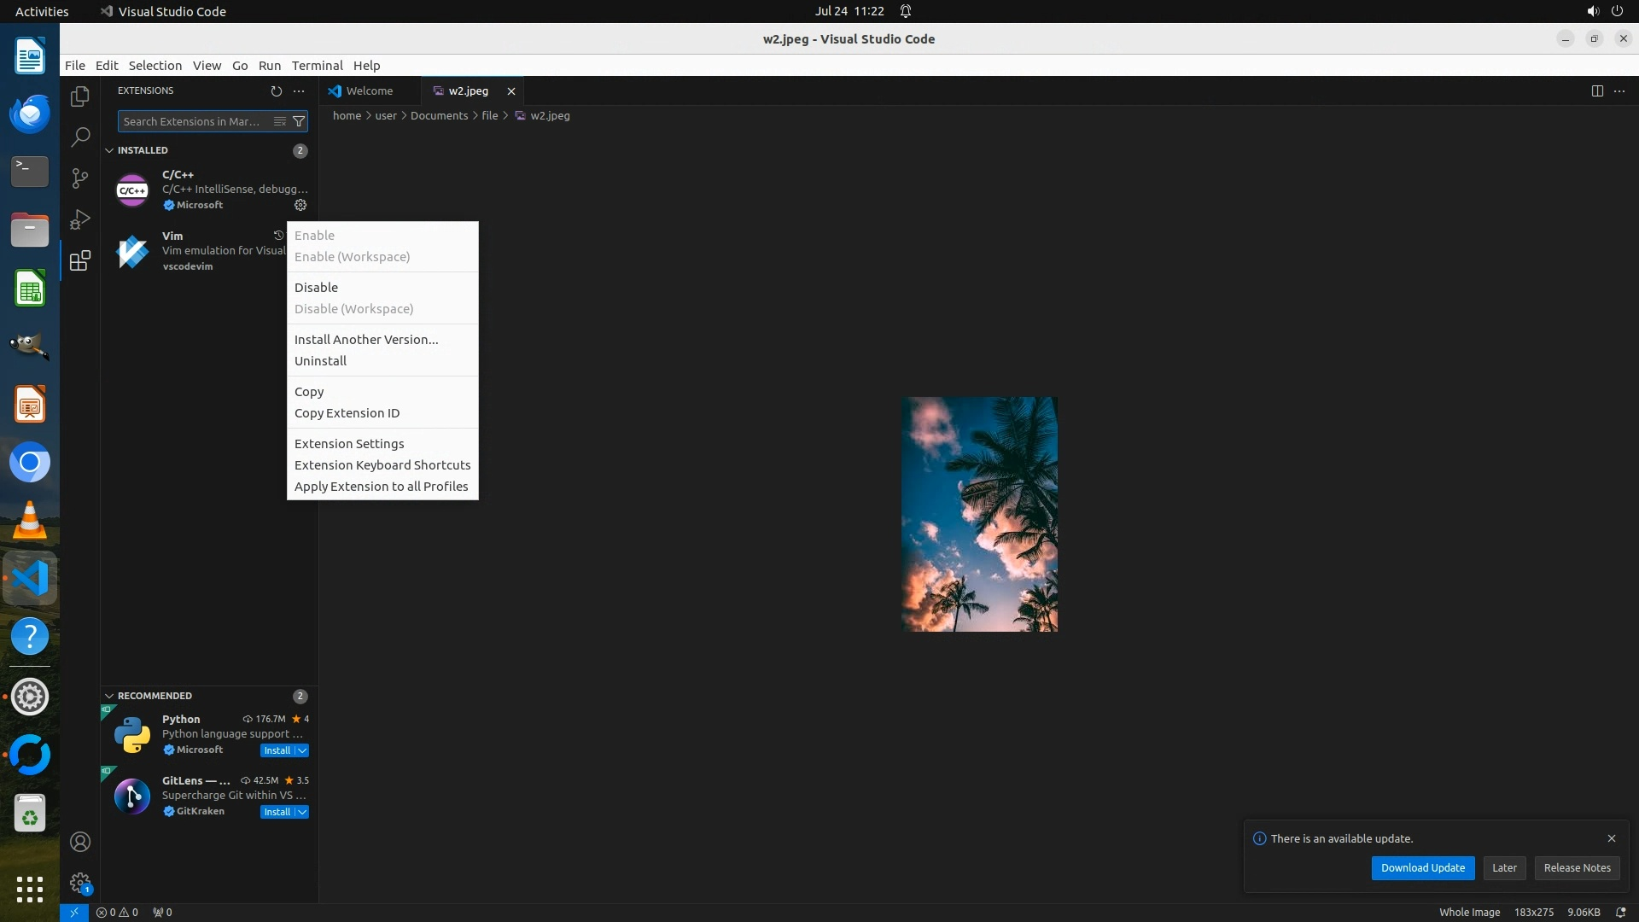The height and width of the screenshot is (922, 1639).
Task: Collapse the RECOMMENDED extensions section
Action: (109, 696)
